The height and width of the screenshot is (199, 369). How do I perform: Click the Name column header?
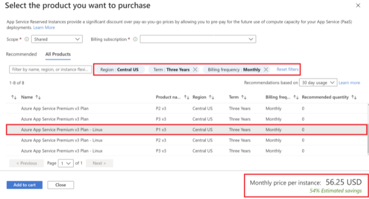[x=27, y=97]
